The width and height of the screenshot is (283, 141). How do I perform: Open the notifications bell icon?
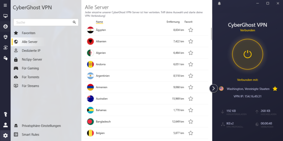pyautogui.click(x=219, y=3)
